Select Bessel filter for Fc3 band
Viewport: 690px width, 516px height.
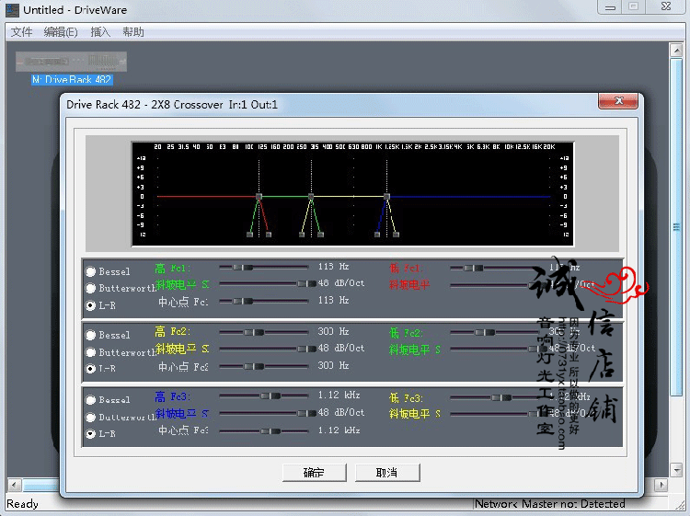coord(91,400)
